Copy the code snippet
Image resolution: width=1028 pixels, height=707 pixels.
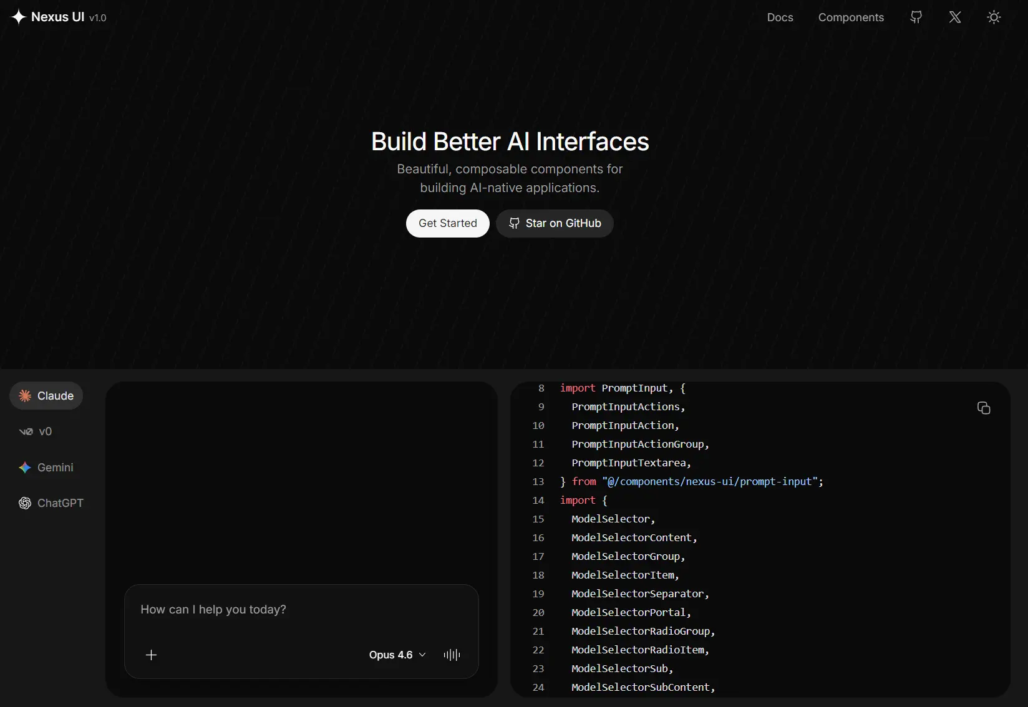[984, 408]
